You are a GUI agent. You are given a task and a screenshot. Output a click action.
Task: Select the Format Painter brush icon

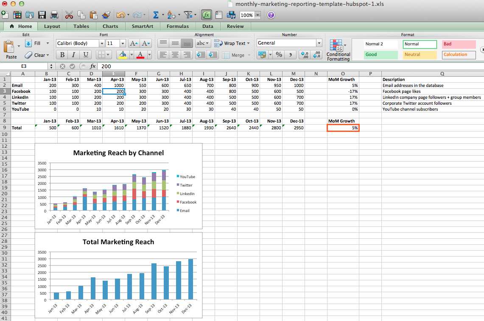point(106,15)
